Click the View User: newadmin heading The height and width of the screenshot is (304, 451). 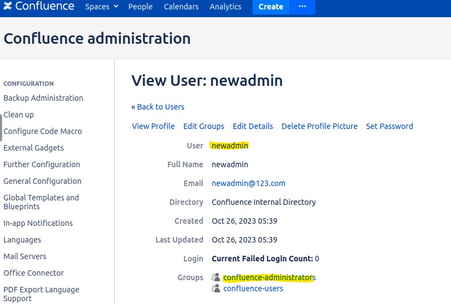[207, 80]
